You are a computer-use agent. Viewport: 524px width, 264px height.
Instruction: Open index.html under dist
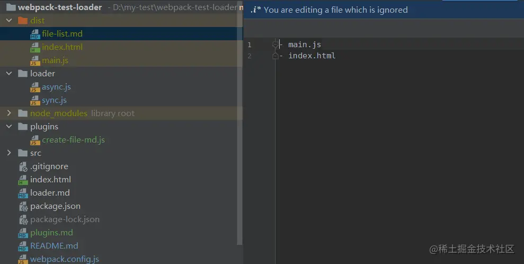click(x=62, y=47)
